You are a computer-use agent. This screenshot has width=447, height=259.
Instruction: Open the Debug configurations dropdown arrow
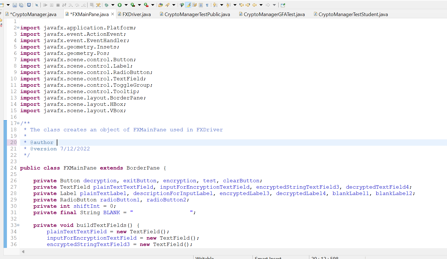tap(113, 5)
